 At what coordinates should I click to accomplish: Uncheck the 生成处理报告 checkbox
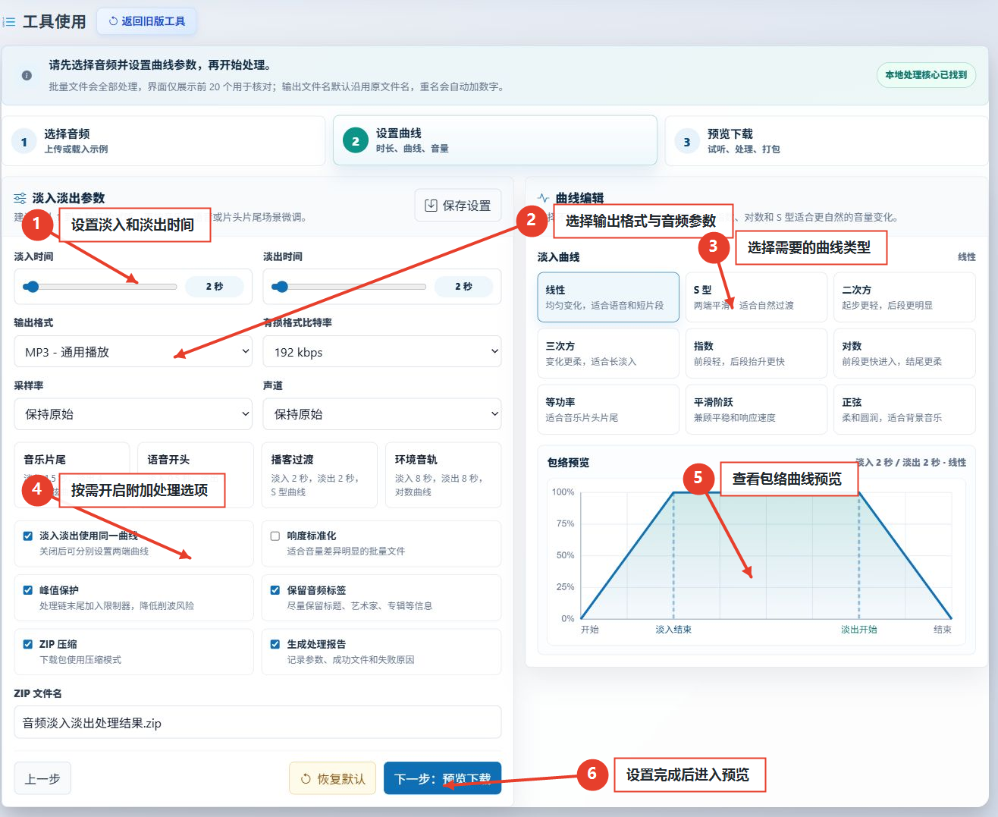275,644
